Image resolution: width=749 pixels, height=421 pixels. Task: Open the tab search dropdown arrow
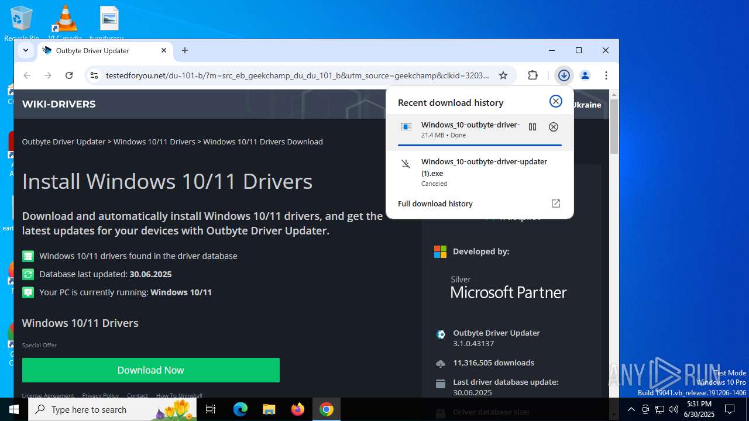click(26, 50)
